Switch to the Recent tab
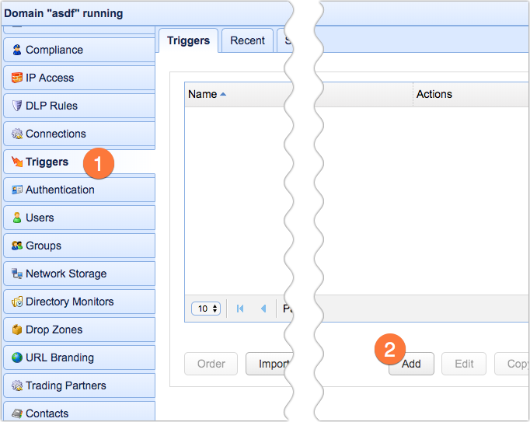Viewport: 530px width, 422px height. (247, 40)
